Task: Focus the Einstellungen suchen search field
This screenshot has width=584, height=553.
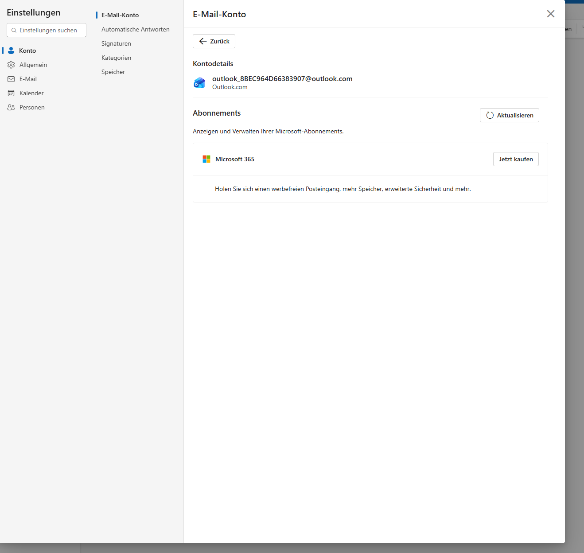Action: (47, 30)
